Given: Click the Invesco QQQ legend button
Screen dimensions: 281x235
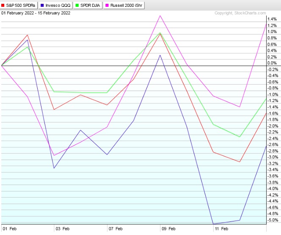Looking at the screenshot, I should pos(55,6).
